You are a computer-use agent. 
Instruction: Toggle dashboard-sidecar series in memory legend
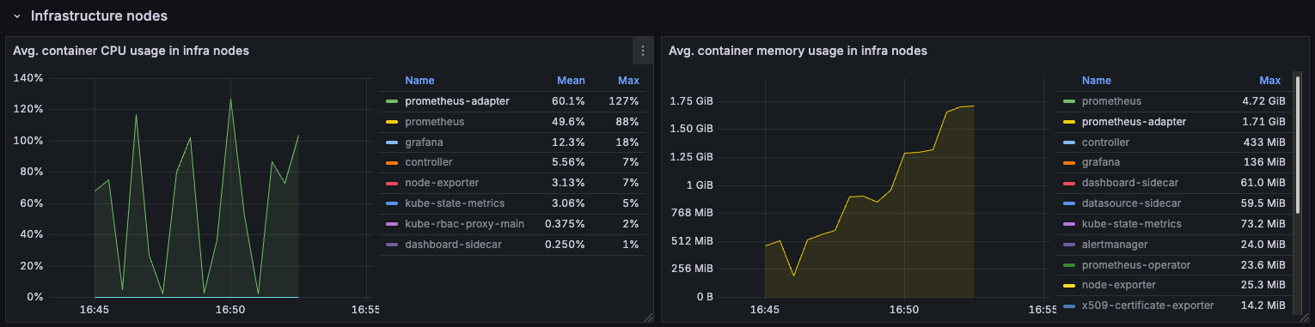pyautogui.click(x=1130, y=183)
